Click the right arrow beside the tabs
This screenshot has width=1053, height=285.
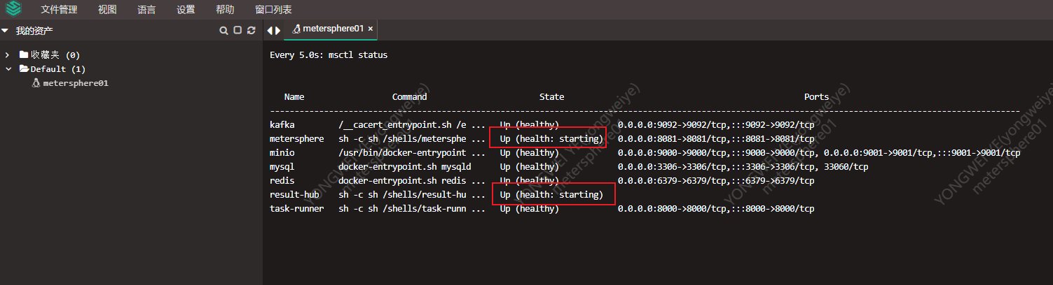(x=278, y=31)
